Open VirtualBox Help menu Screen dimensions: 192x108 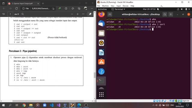click(x=132, y=6)
